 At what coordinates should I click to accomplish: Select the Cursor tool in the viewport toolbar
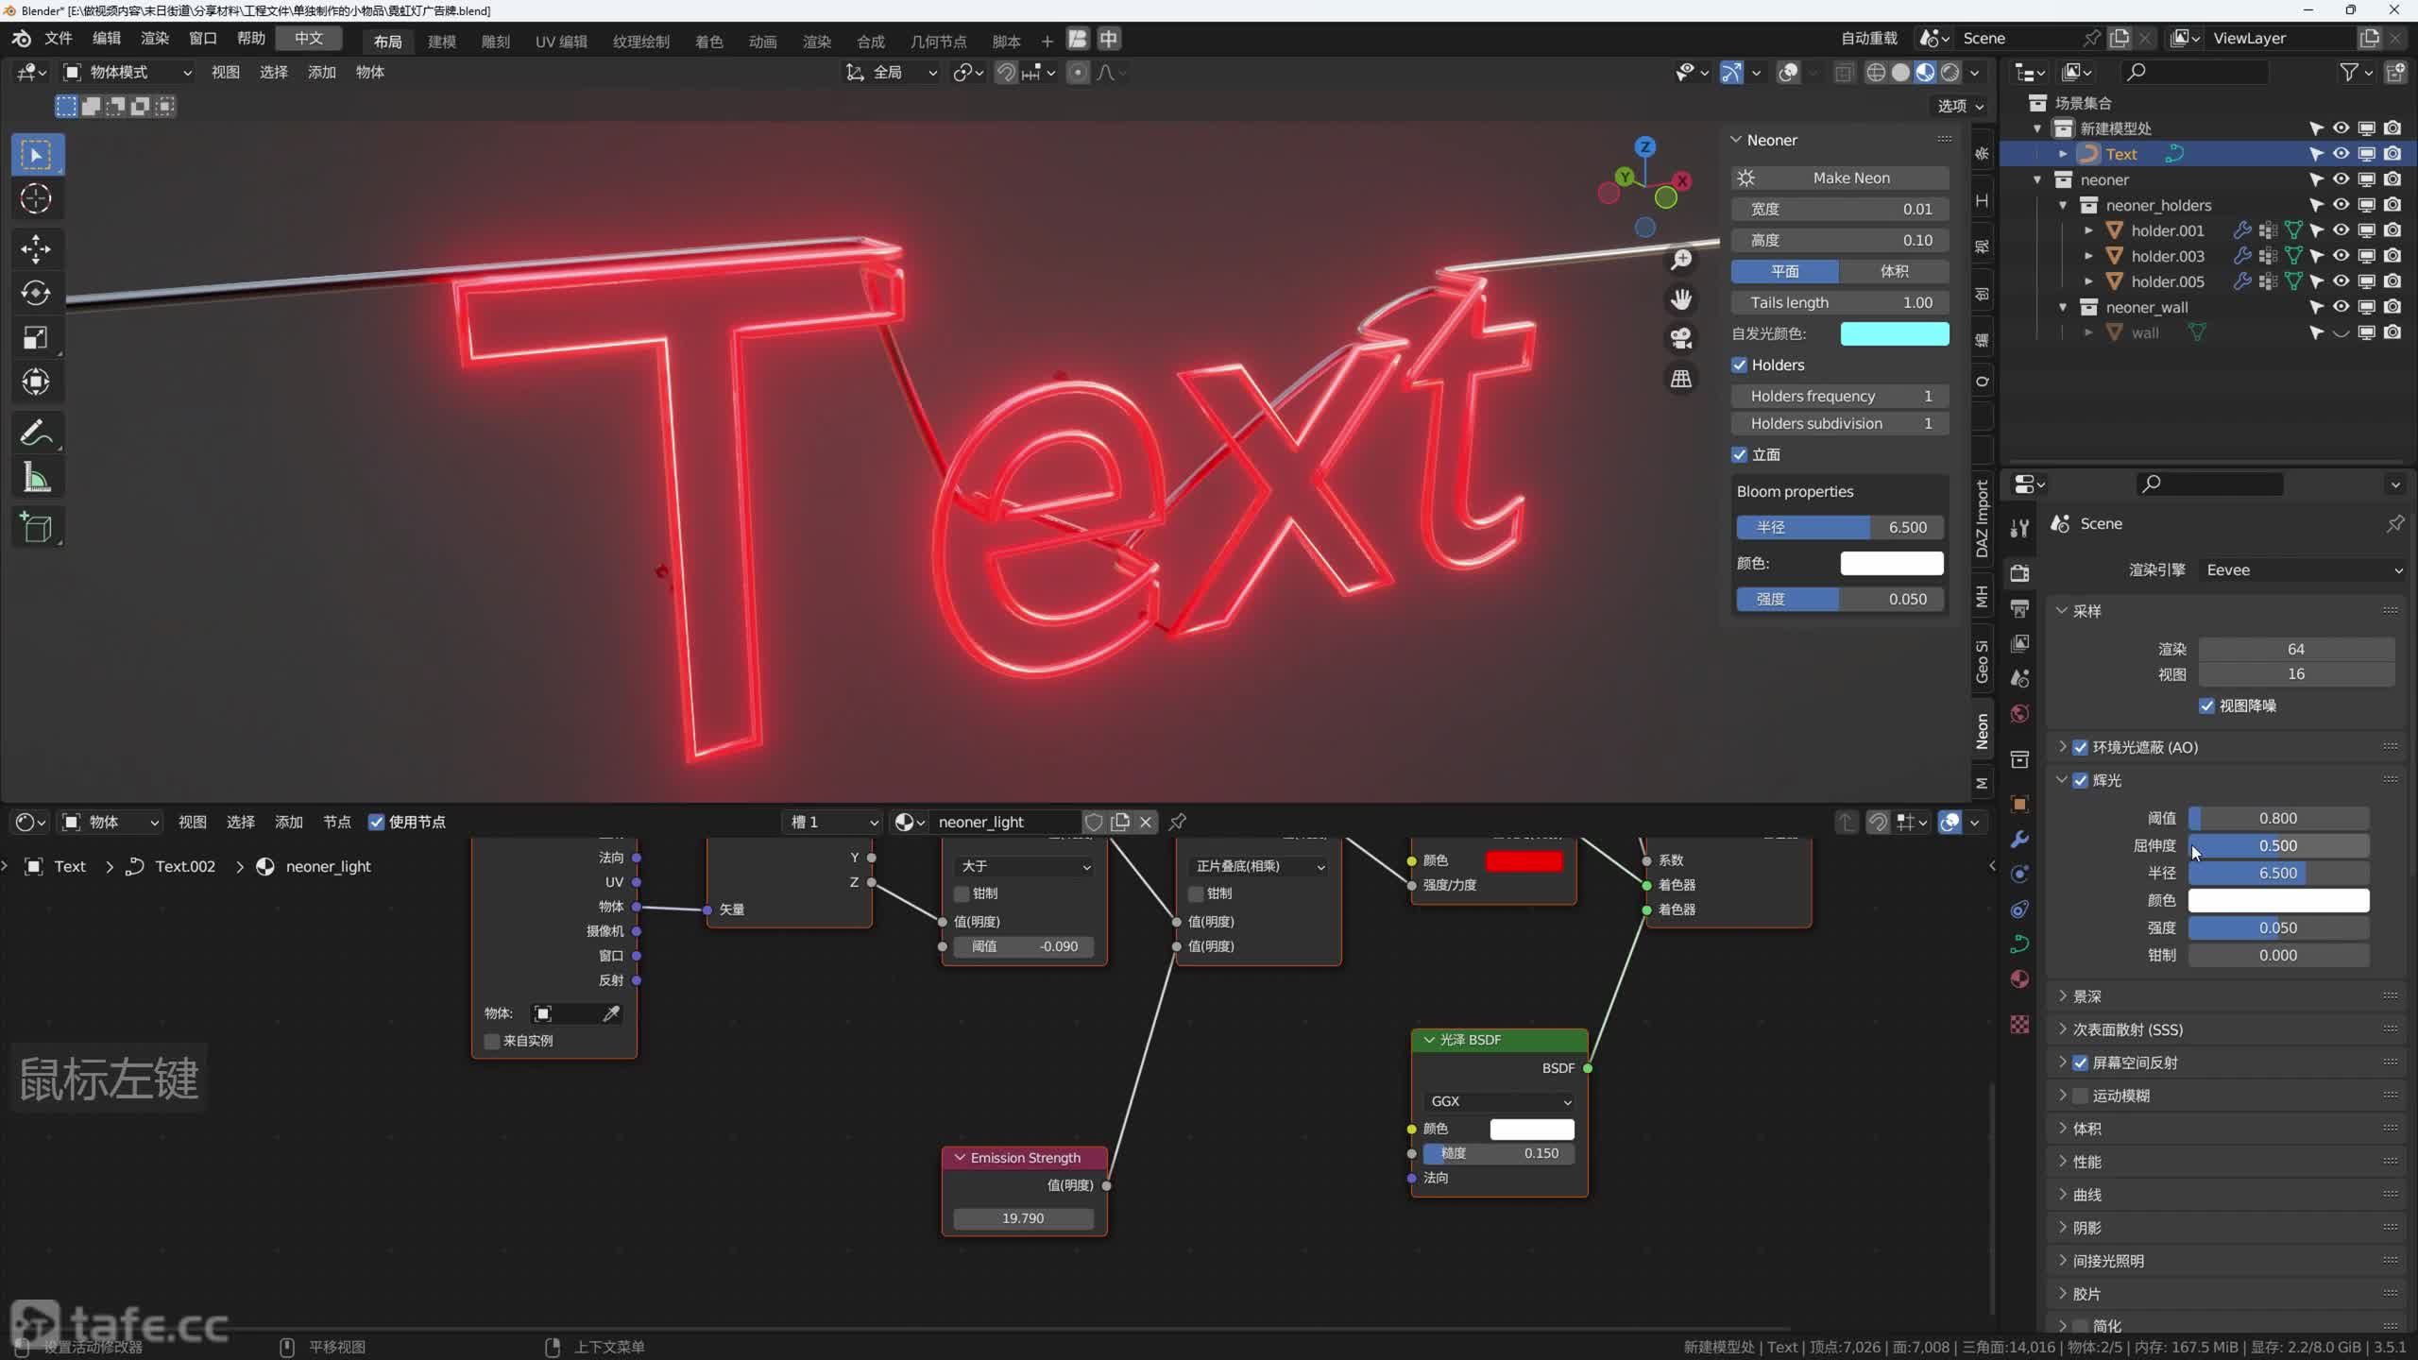click(36, 199)
